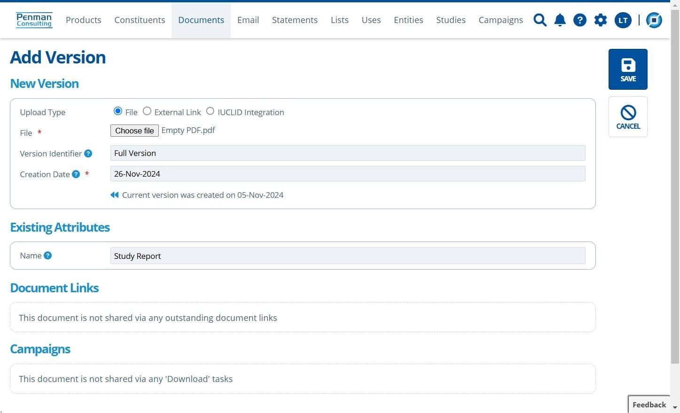The width and height of the screenshot is (680, 413).
Task: Cancel adding the version
Action: (x=628, y=117)
